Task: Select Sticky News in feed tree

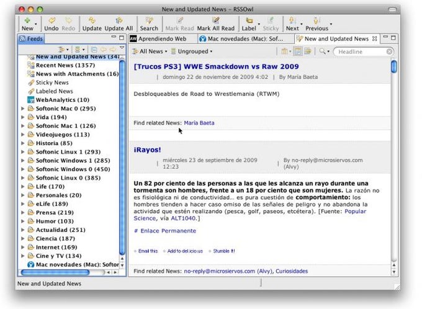Action: pyautogui.click(x=52, y=83)
